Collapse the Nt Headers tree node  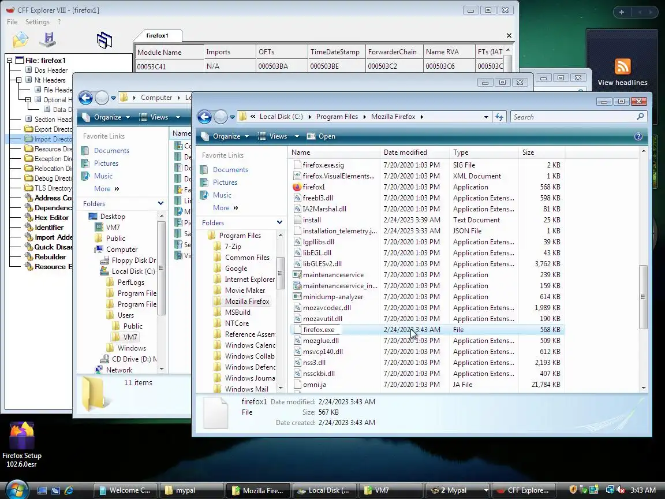[x=18, y=80]
